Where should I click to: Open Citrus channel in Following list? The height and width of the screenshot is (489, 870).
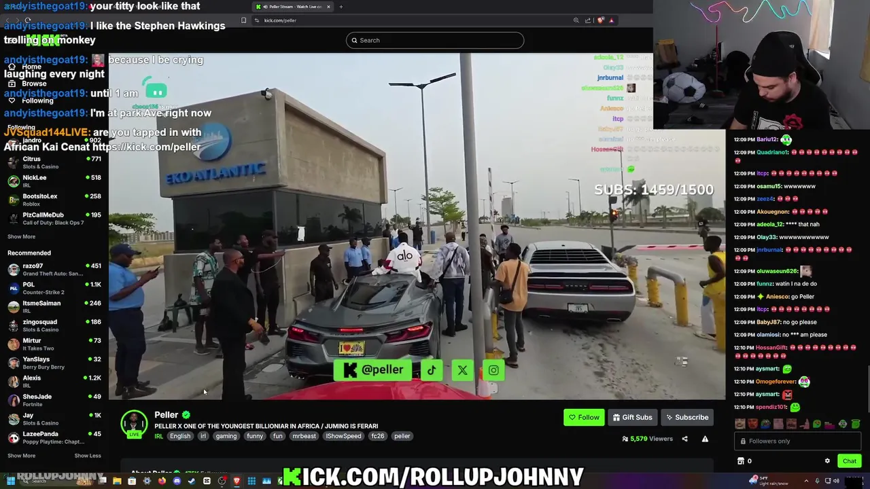(x=54, y=162)
